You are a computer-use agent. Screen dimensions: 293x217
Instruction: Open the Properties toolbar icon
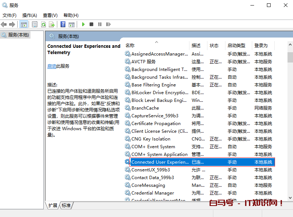[x=35, y=24]
